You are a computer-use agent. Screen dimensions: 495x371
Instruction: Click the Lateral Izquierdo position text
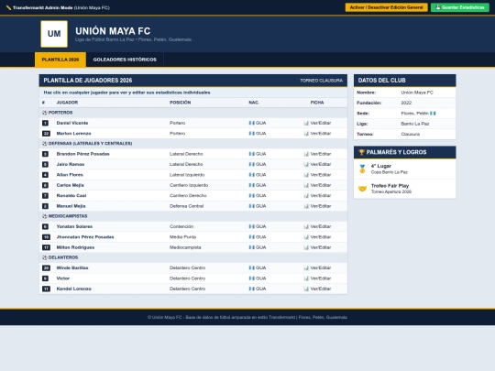point(187,175)
